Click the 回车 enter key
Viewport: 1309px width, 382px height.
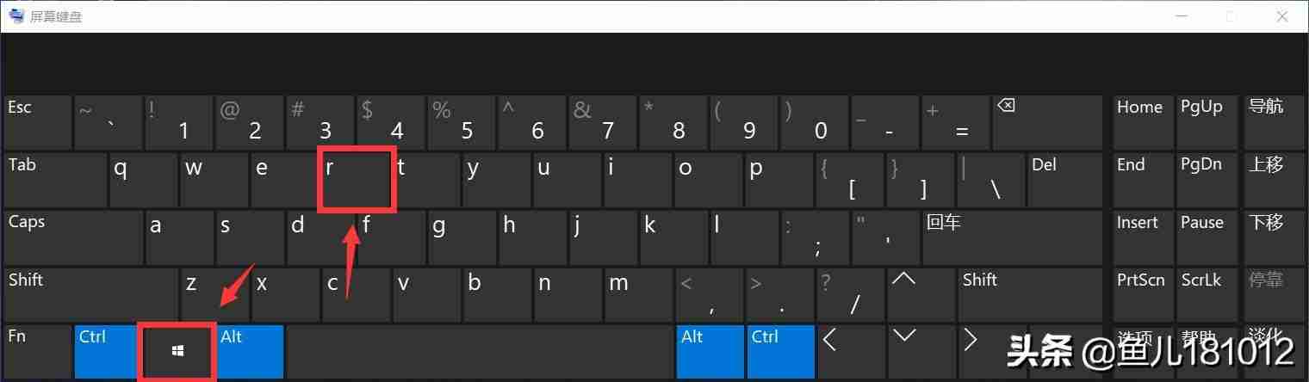coord(1012,237)
